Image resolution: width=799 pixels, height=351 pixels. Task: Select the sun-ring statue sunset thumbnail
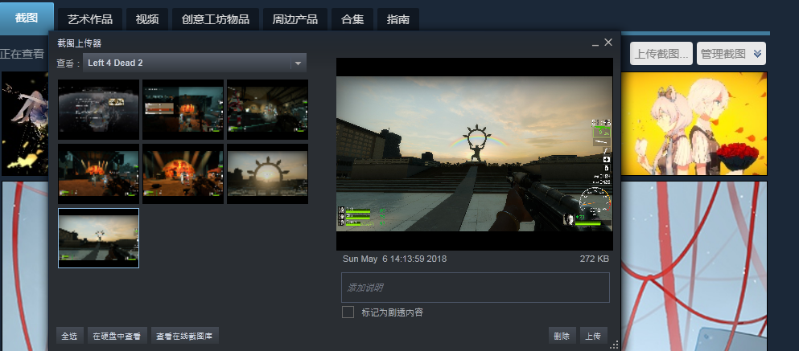[267, 174]
